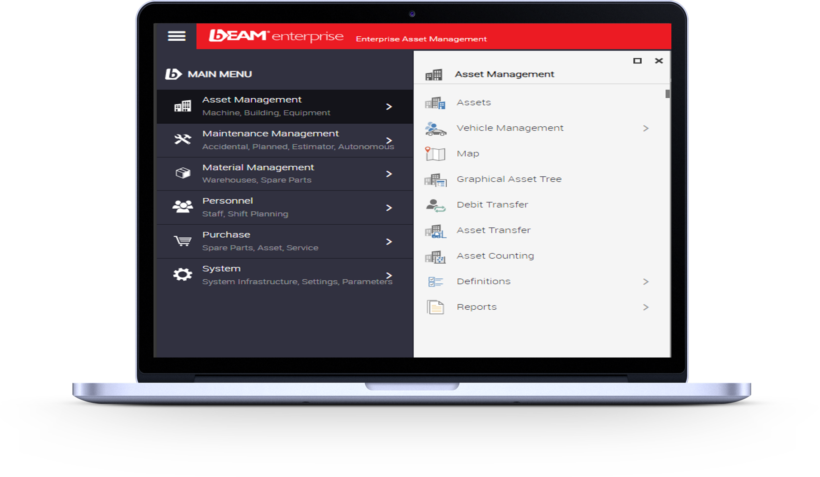Expand Definitions submenu chevron
The image size is (820, 477).
(x=646, y=282)
